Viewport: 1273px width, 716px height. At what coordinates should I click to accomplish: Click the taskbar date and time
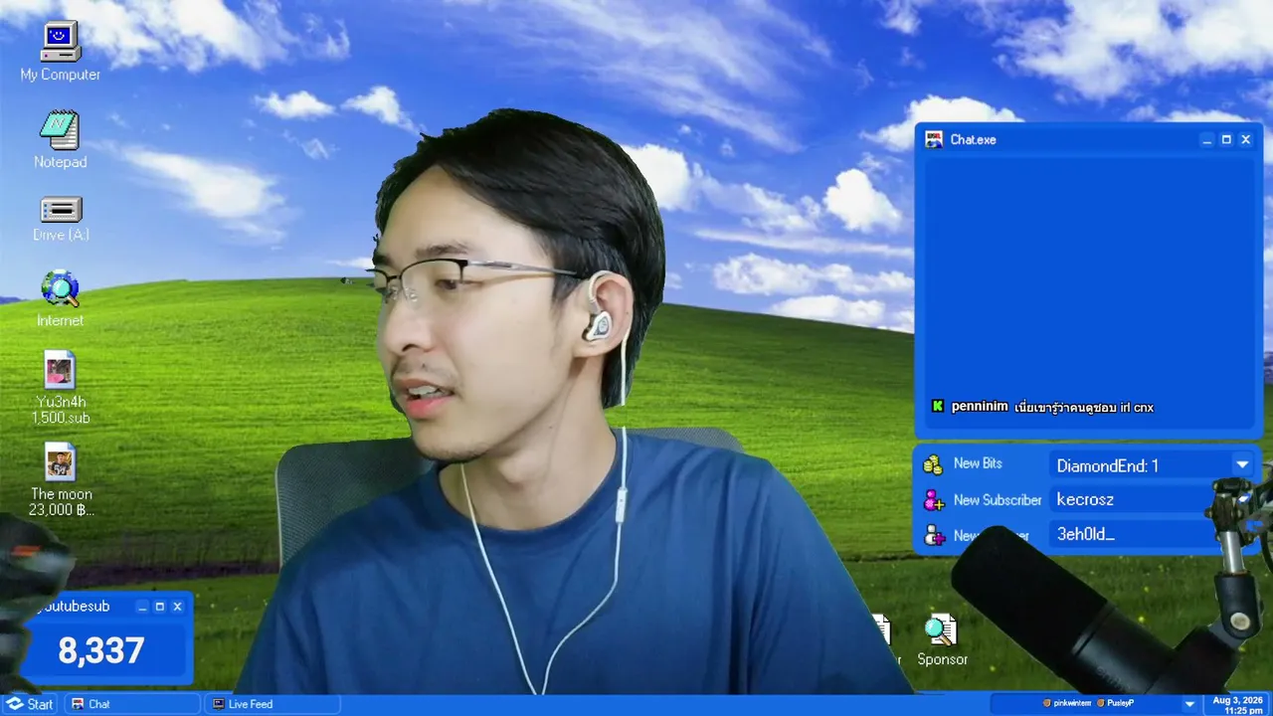pyautogui.click(x=1236, y=704)
